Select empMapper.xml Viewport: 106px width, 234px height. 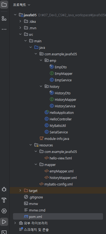coord(61,171)
